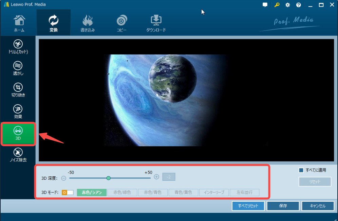
Task: Close the Leawo Prof. Media window
Action: (x=332, y=5)
